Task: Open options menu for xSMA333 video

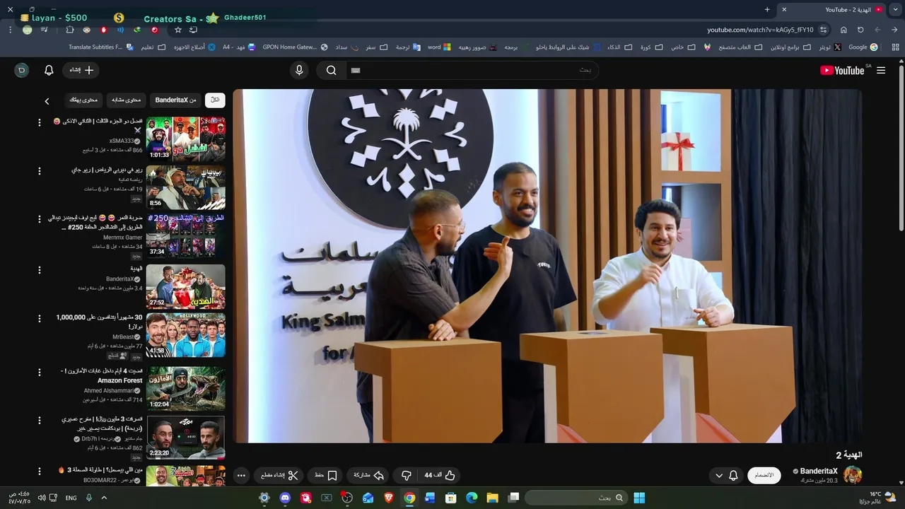Action: 40,122
